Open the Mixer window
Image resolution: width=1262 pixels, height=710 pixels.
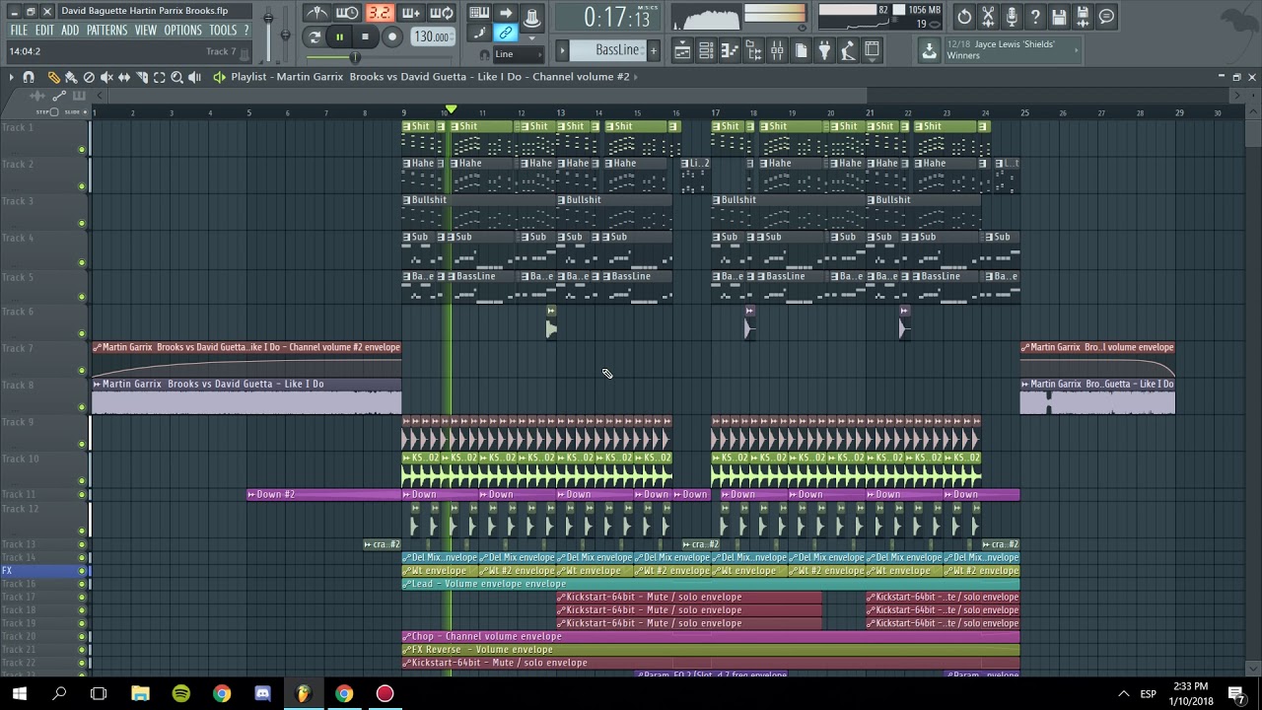[777, 50]
